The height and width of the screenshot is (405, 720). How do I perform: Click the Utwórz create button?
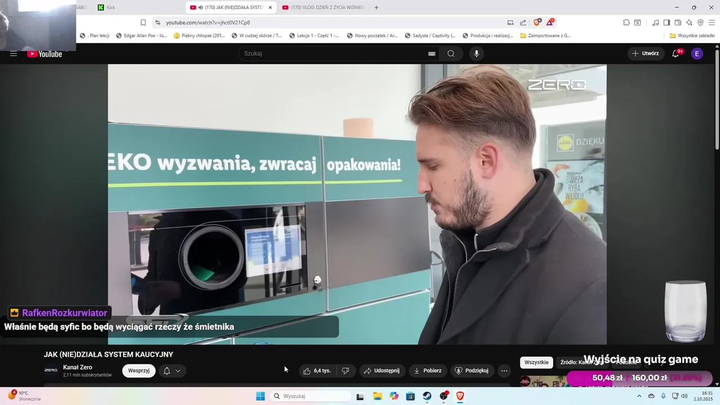645,53
